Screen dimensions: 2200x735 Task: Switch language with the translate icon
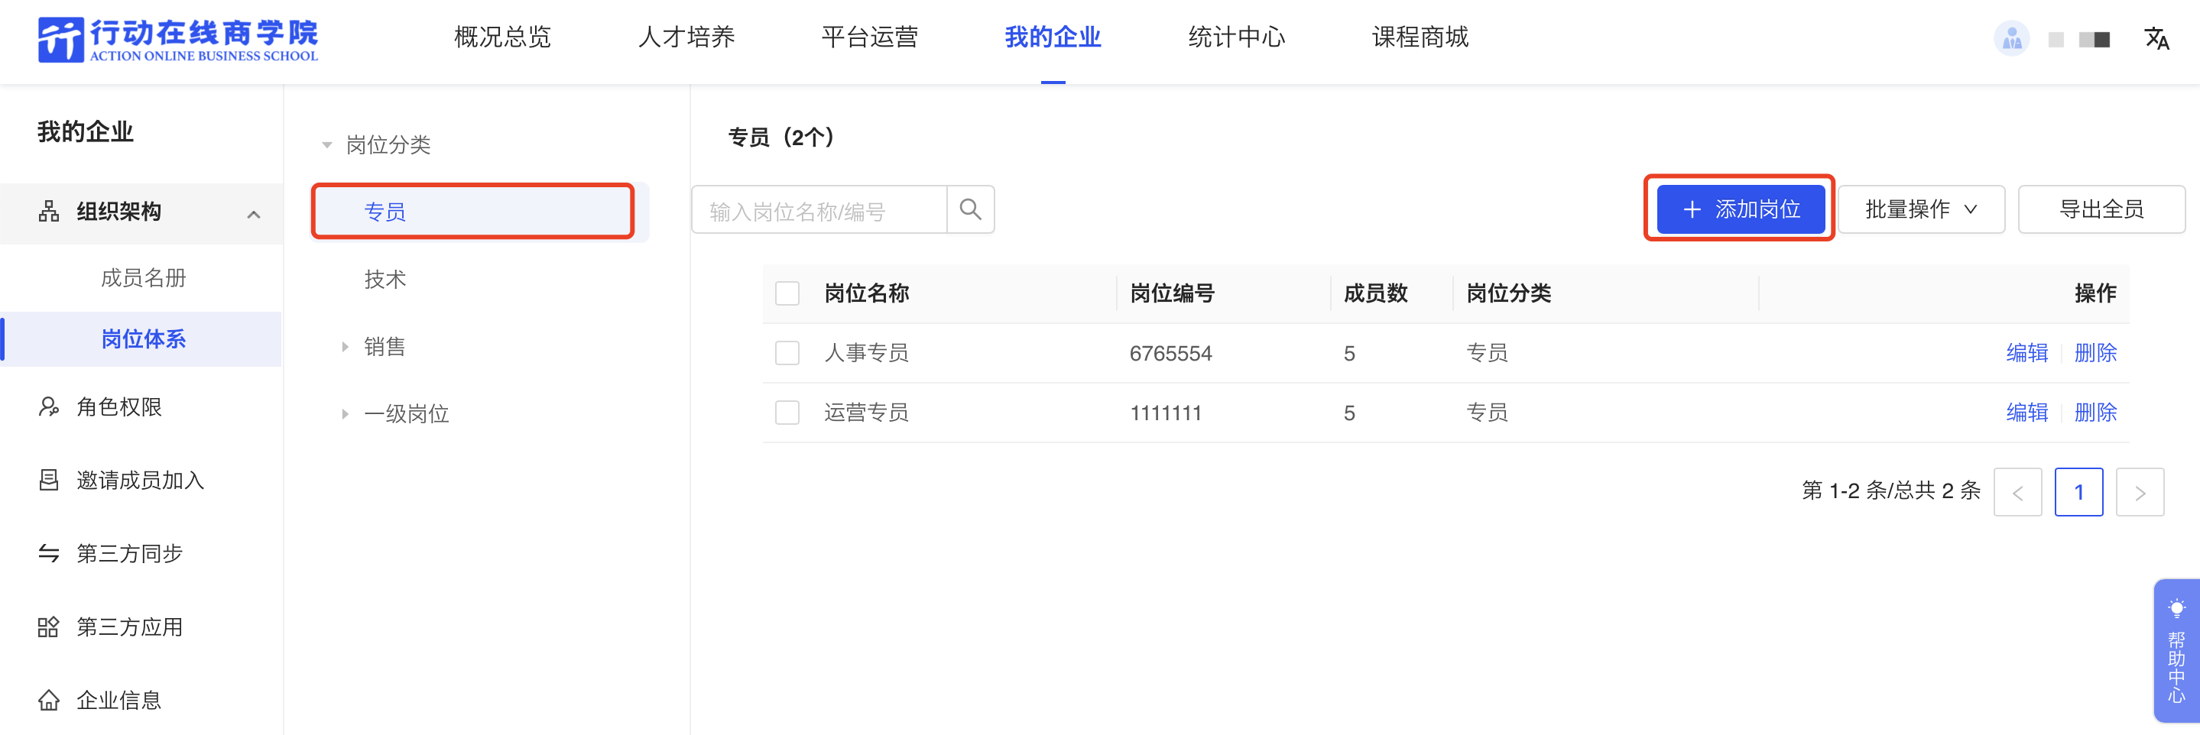[2156, 38]
